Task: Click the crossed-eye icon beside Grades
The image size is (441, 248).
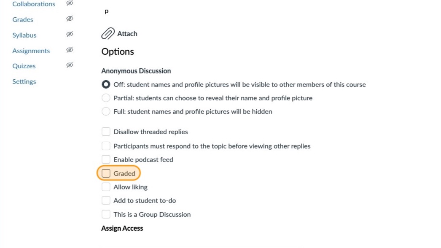Action: 70,19
